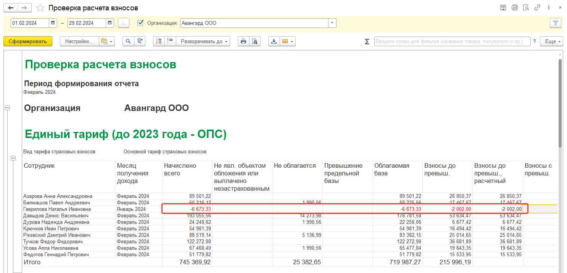Save the report with the diskette icon

click(503, 8)
